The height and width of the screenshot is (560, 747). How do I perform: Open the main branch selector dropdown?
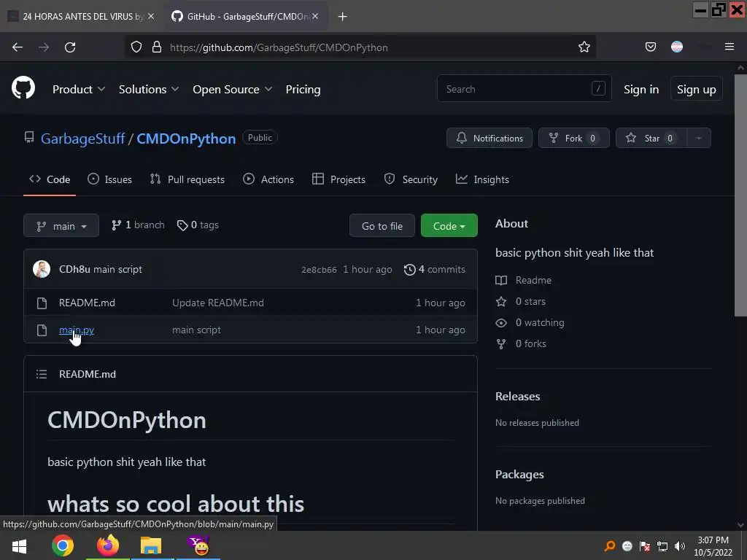click(61, 226)
